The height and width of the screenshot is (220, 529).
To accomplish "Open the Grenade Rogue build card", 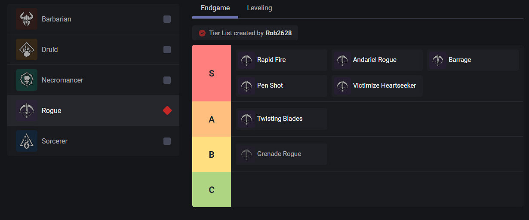I will [281, 154].
